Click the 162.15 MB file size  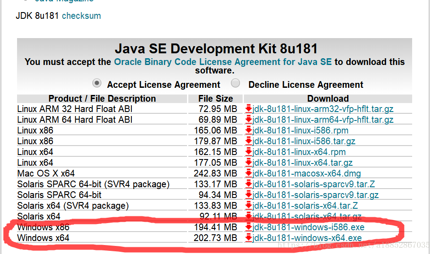[216, 152]
